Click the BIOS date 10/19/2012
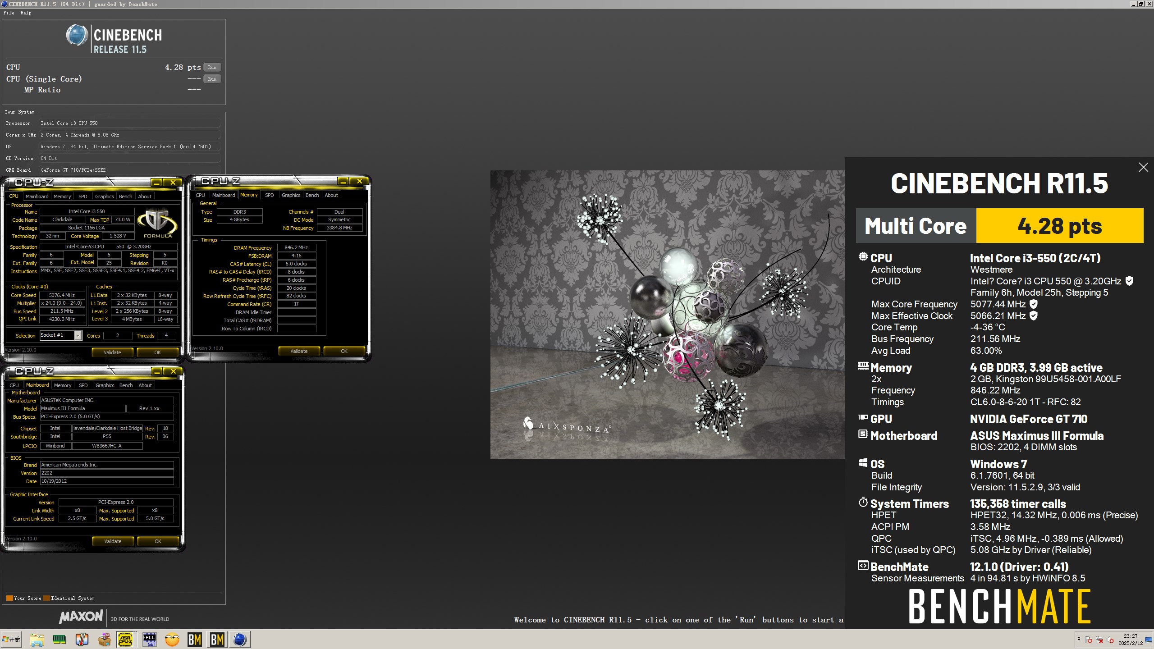 107,481
